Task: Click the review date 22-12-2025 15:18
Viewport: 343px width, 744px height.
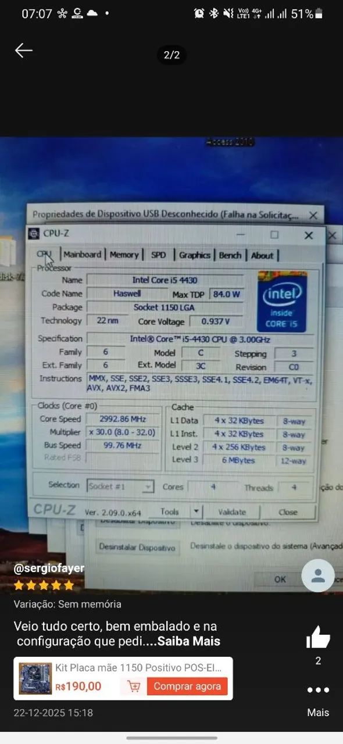Action: coord(53,713)
